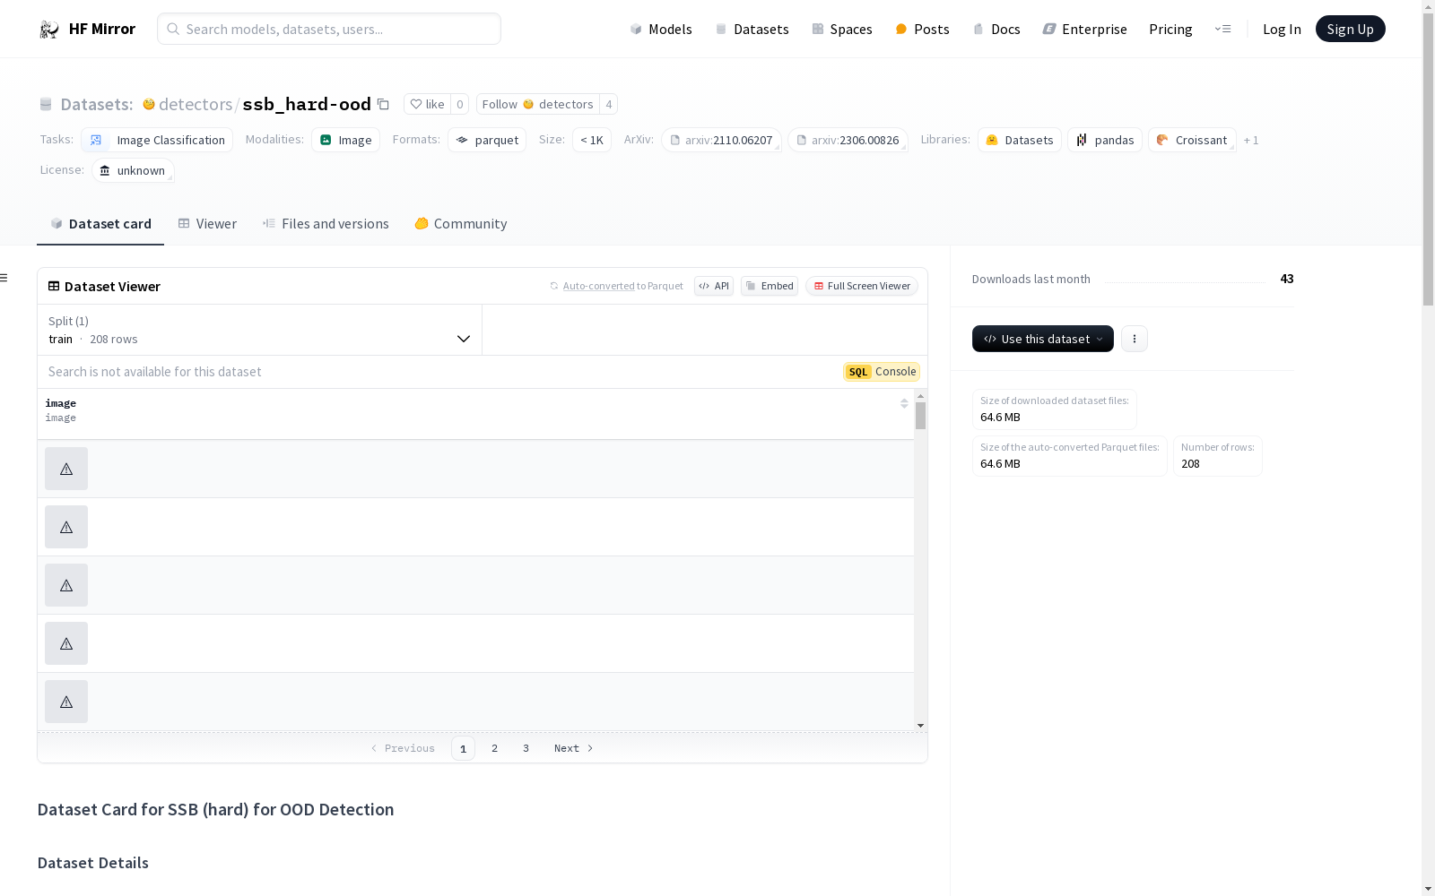The height and width of the screenshot is (896, 1435).
Task: Copy dataset name with the copy icon
Action: click(383, 104)
